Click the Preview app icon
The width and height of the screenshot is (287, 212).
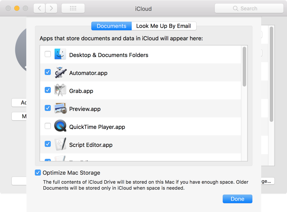[x=60, y=108]
